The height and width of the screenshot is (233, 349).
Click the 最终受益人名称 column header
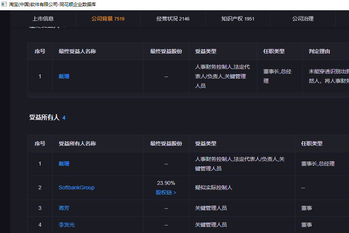click(x=77, y=51)
